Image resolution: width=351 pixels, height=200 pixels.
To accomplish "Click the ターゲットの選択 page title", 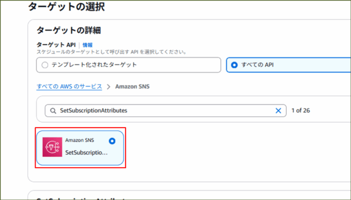I will (x=66, y=7).
